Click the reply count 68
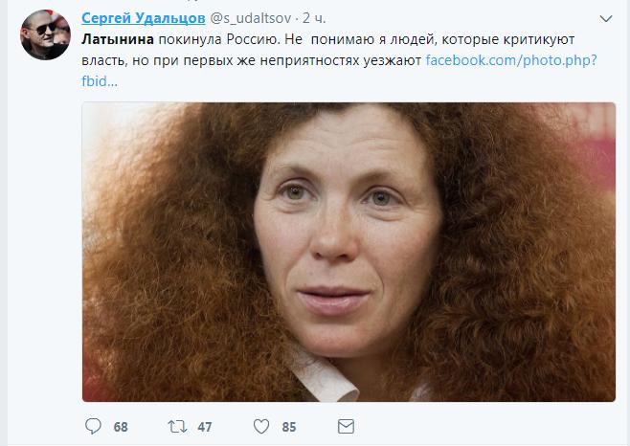 tap(121, 427)
